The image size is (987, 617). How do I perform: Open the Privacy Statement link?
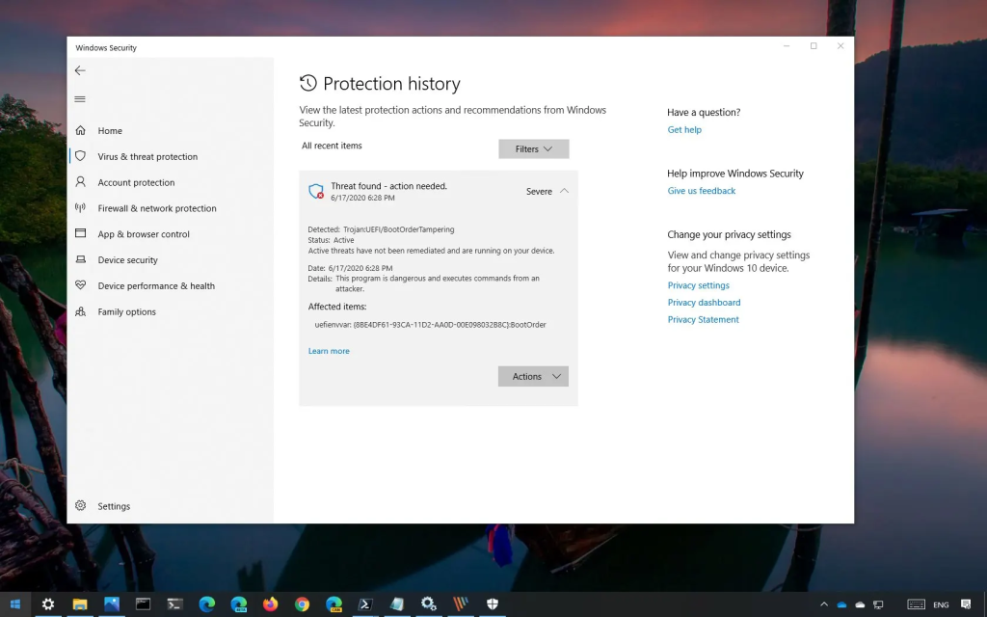tap(703, 319)
